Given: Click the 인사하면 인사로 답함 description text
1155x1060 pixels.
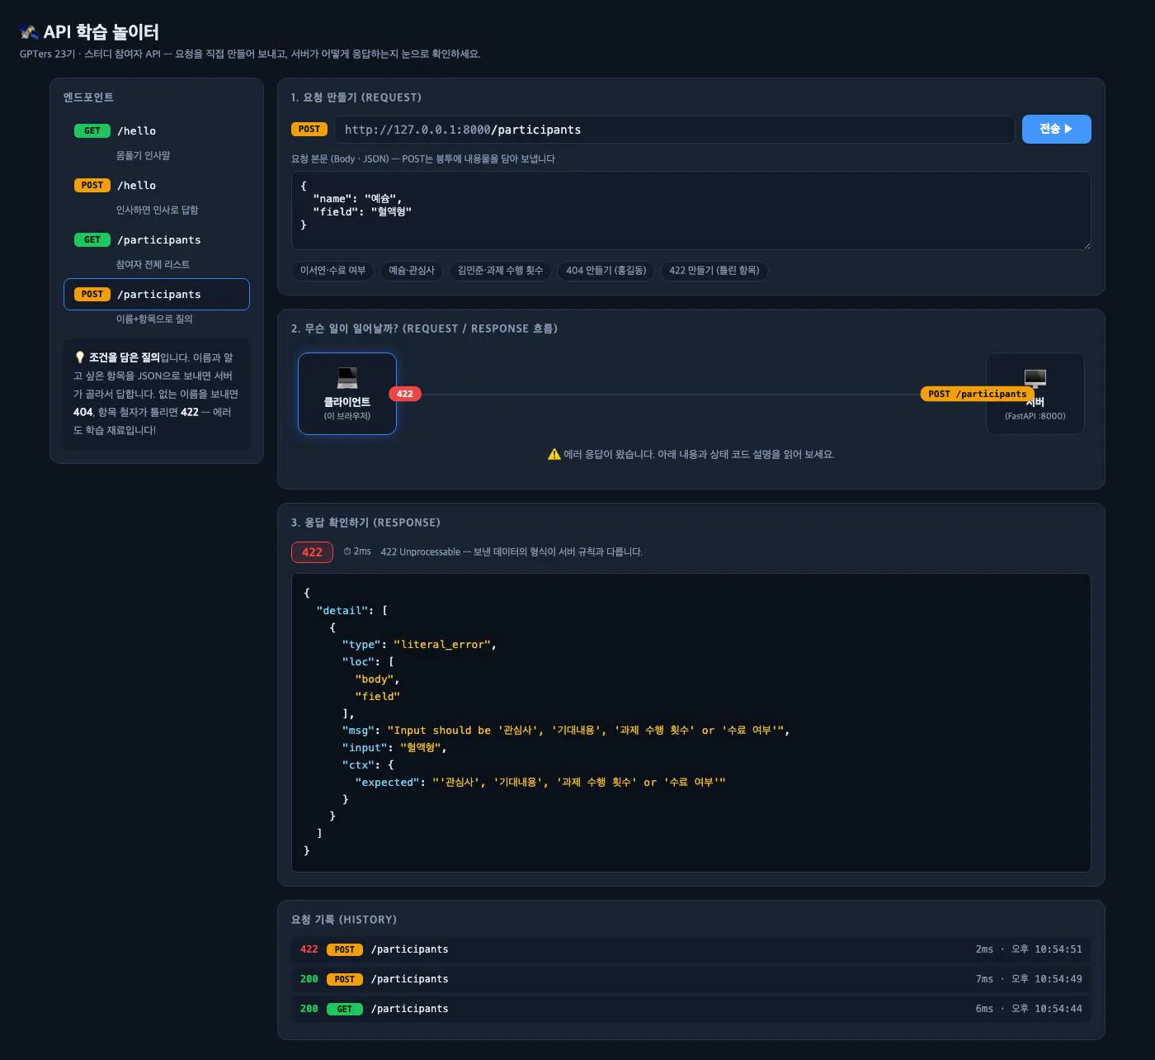Looking at the screenshot, I should click(x=158, y=210).
